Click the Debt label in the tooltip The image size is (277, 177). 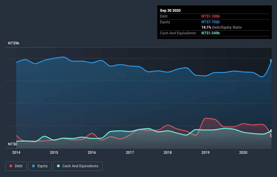164,16
